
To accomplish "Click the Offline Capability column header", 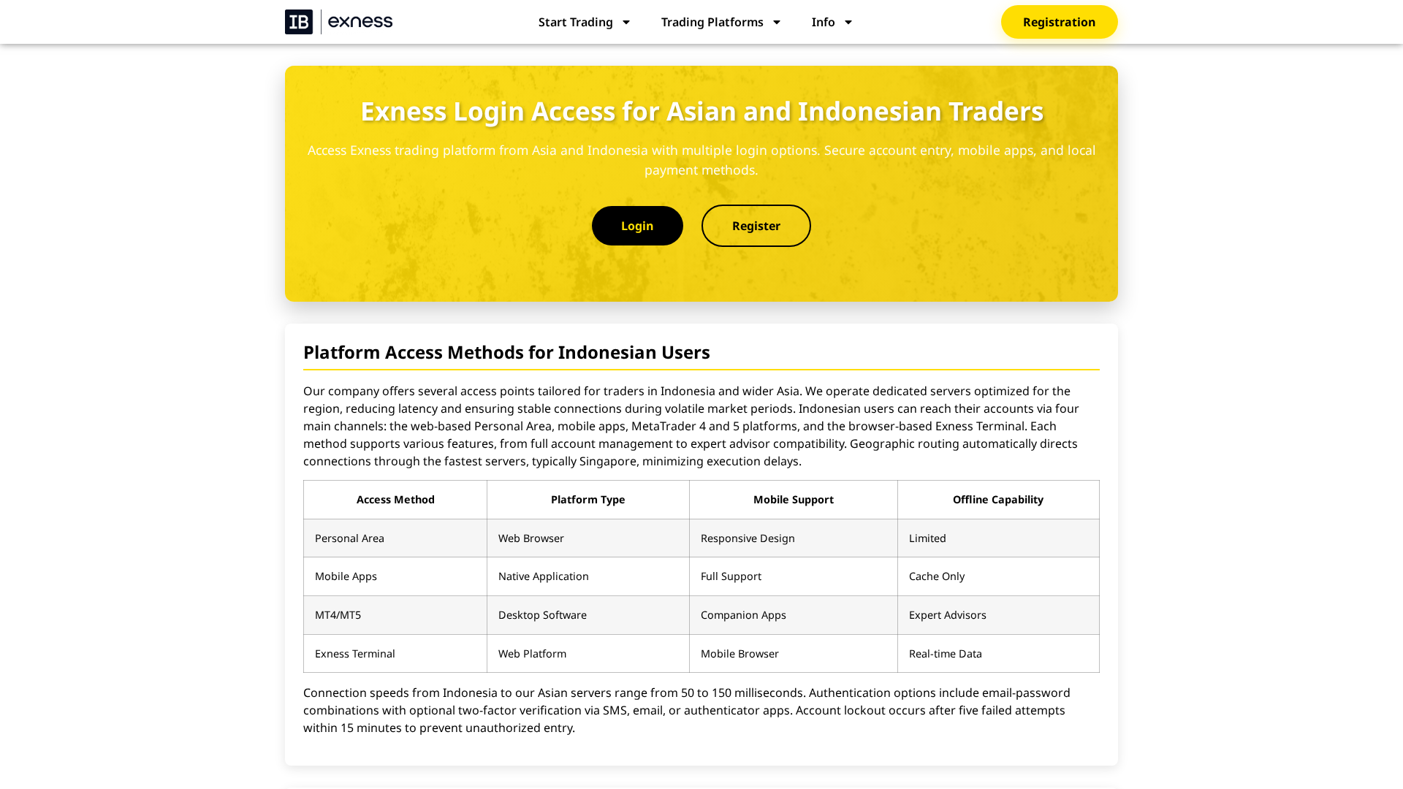I will click(x=998, y=500).
